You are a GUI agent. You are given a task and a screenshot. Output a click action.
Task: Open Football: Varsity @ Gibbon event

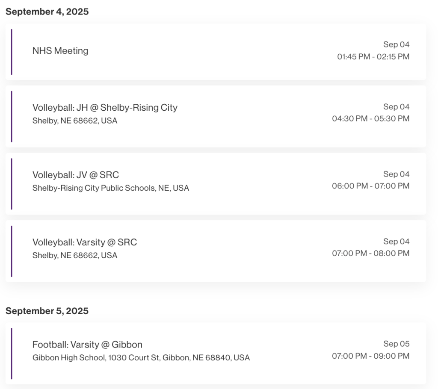click(216, 354)
